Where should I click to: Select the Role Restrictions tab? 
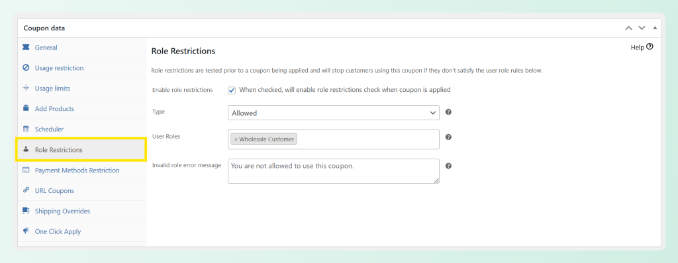[81, 150]
